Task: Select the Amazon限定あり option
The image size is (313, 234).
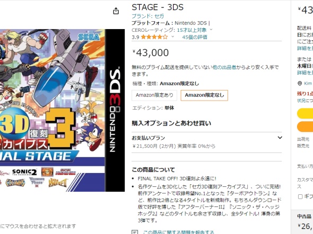Action: pos(154,95)
